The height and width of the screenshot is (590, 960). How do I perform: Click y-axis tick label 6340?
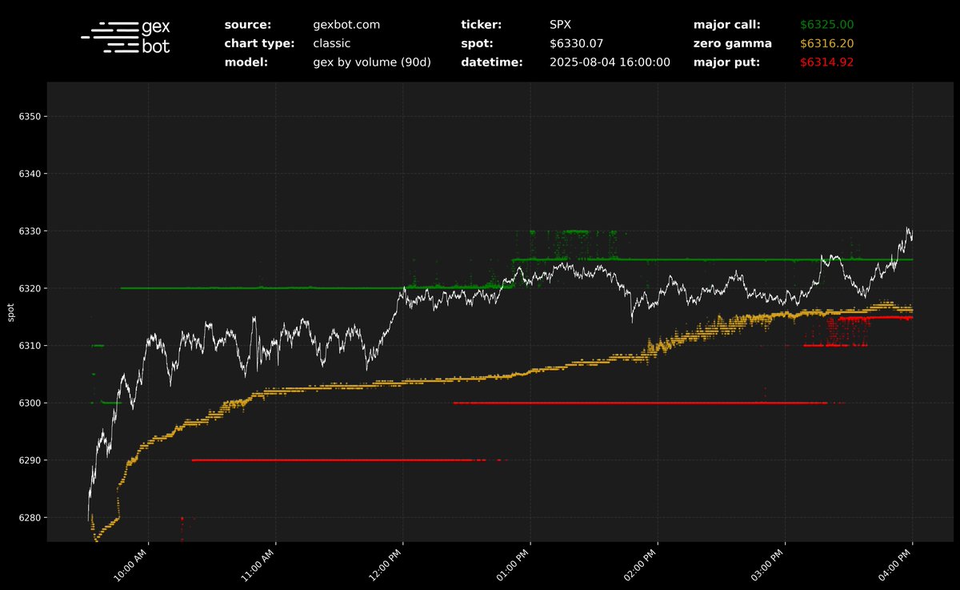pos(29,174)
